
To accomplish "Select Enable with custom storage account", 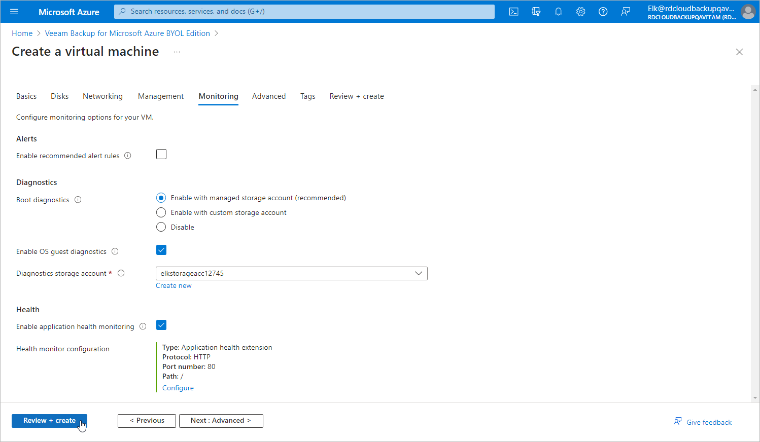I will 161,212.
